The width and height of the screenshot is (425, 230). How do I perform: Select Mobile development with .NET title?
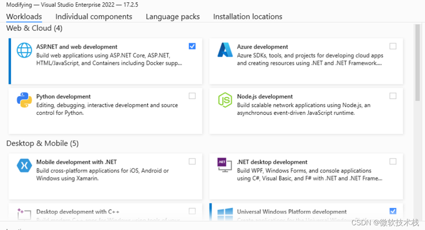click(x=76, y=162)
